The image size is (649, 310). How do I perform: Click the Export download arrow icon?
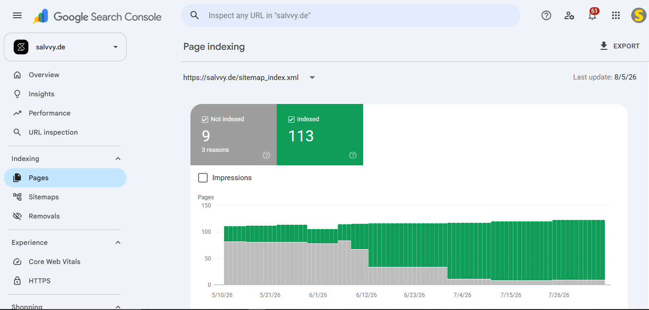coord(604,46)
